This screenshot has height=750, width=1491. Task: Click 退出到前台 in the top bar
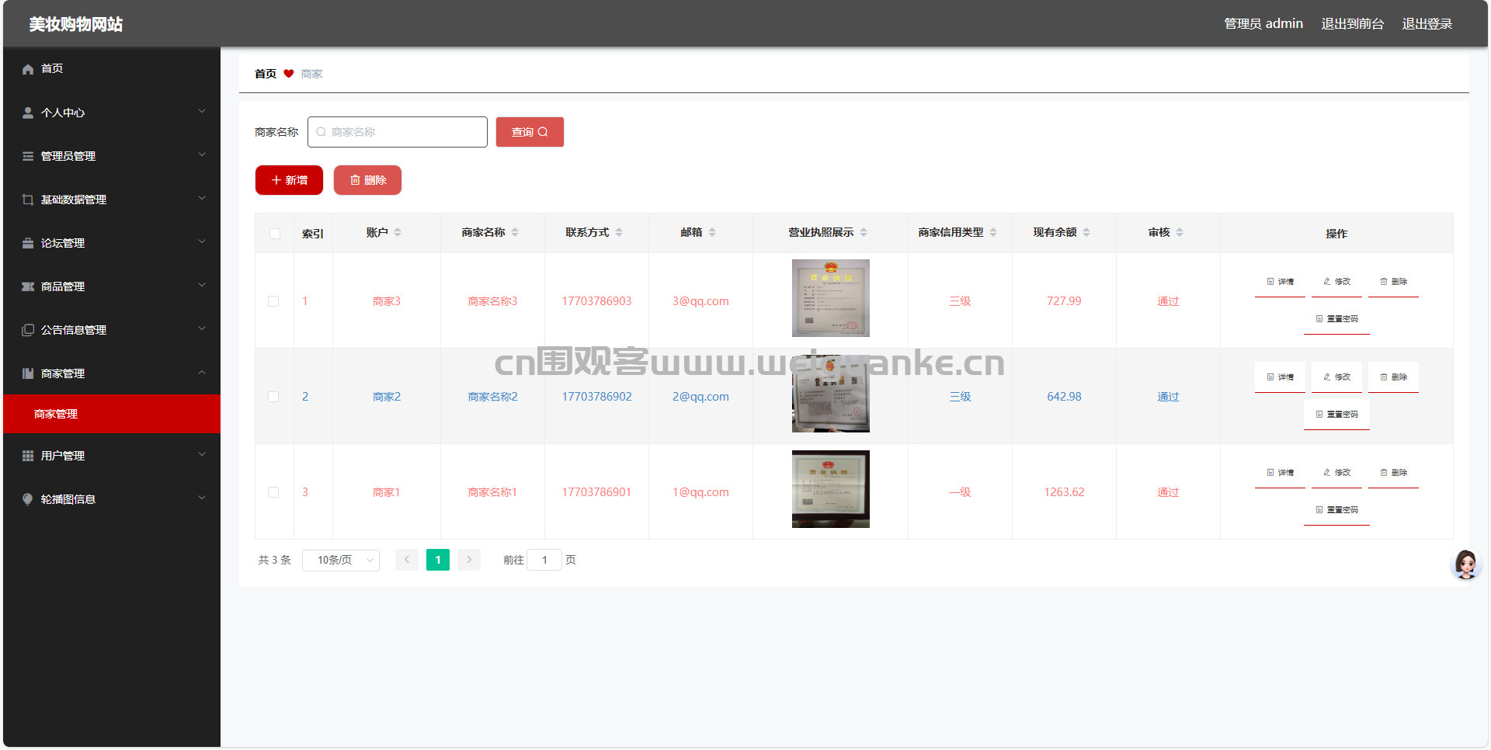1352,24
